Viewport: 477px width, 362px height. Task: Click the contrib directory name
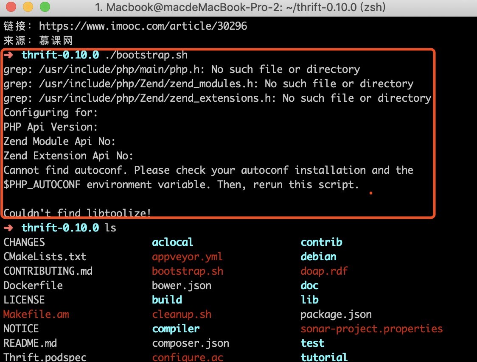point(321,242)
